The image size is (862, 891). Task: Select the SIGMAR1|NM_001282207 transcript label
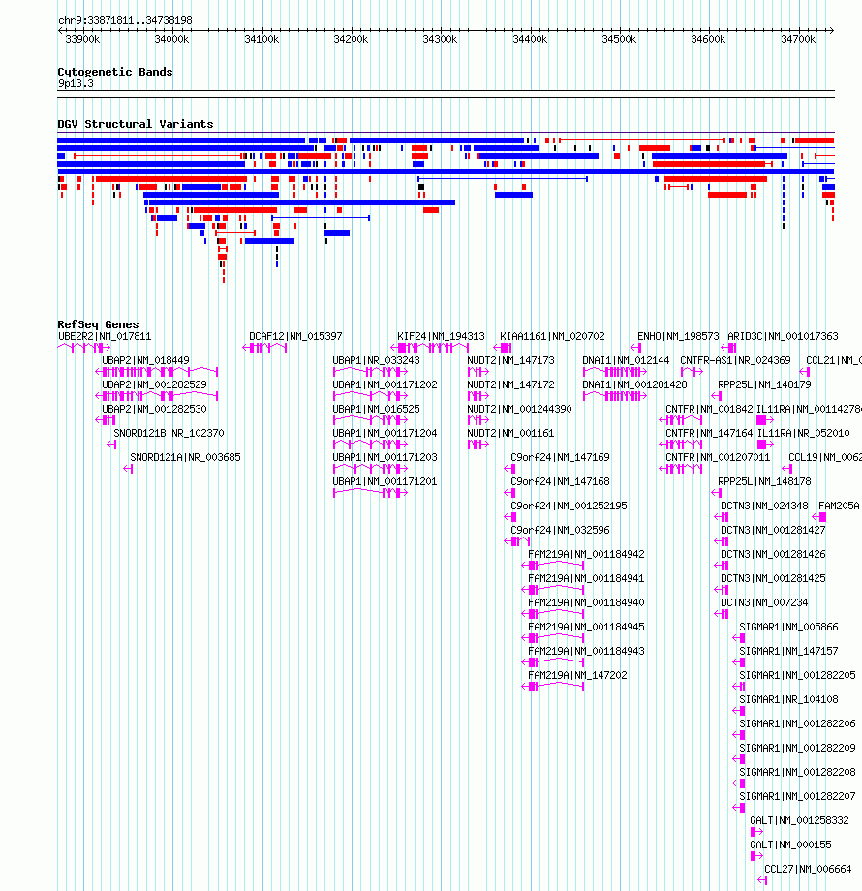[797, 797]
